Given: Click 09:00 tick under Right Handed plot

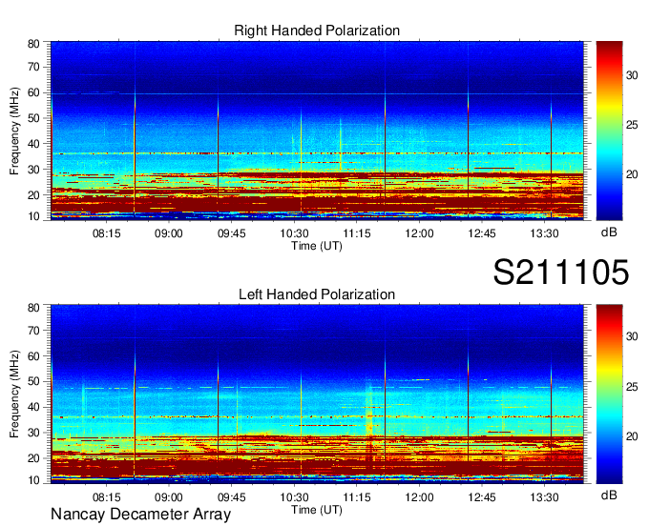Looking at the screenshot, I should tap(169, 233).
